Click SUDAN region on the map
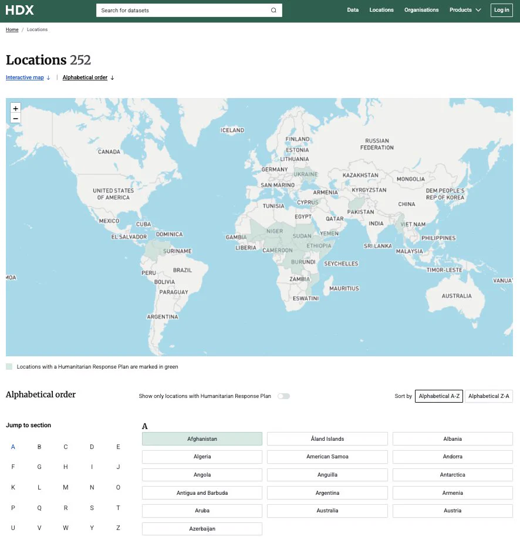Screen dimensions: 520x540 (302, 236)
